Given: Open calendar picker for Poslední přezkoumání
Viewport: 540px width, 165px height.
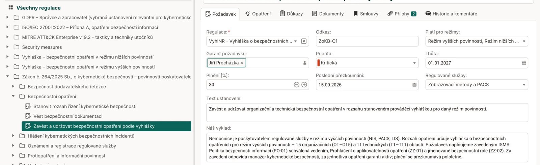Looking at the screenshot, I should pyautogui.click(x=414, y=85).
